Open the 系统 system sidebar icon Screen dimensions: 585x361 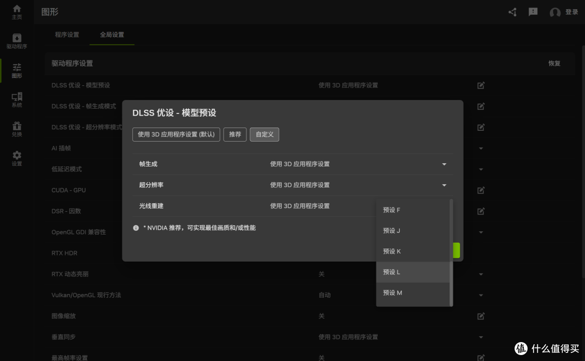[17, 100]
